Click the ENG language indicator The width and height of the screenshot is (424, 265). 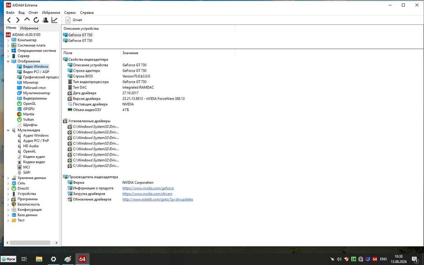(383, 259)
